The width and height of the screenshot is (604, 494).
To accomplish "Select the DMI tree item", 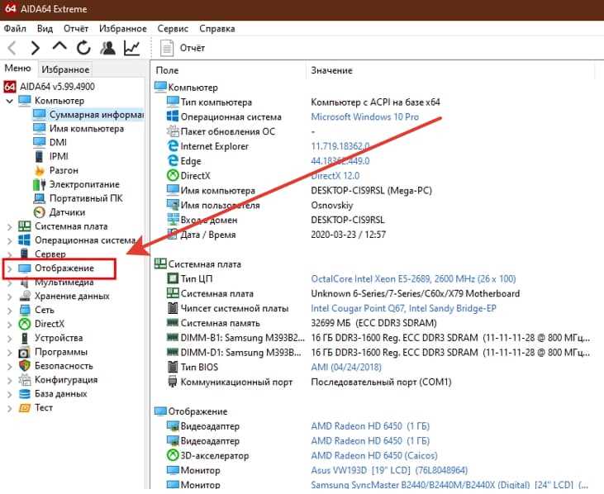I will (50, 142).
